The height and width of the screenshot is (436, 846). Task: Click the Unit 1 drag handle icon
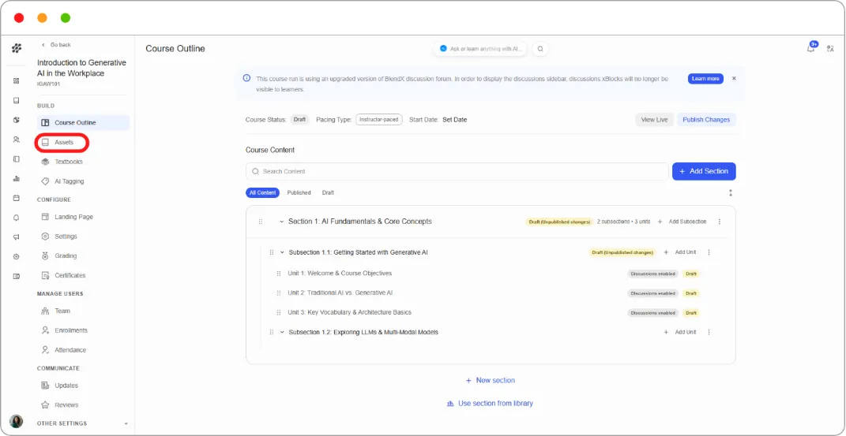tap(279, 274)
